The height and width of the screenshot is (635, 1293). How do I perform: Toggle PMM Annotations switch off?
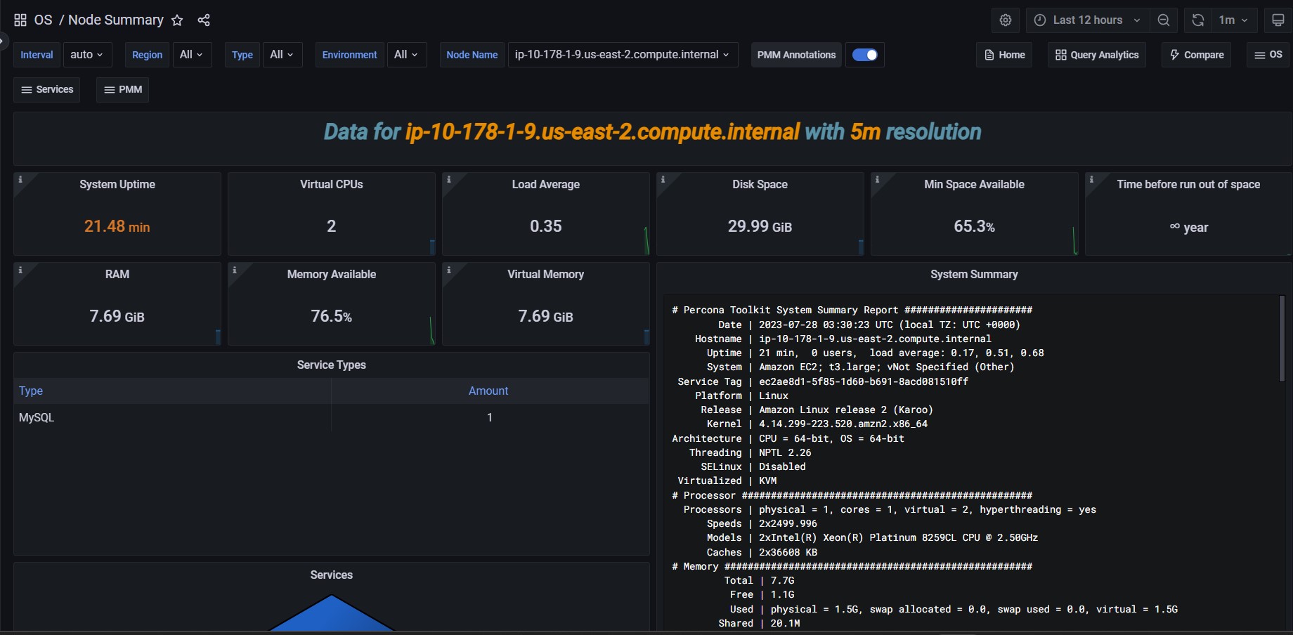pos(864,55)
